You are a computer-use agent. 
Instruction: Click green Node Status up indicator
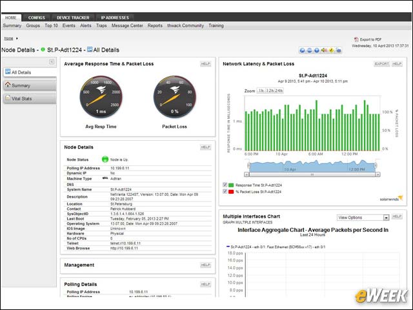pyautogui.click(x=105, y=160)
